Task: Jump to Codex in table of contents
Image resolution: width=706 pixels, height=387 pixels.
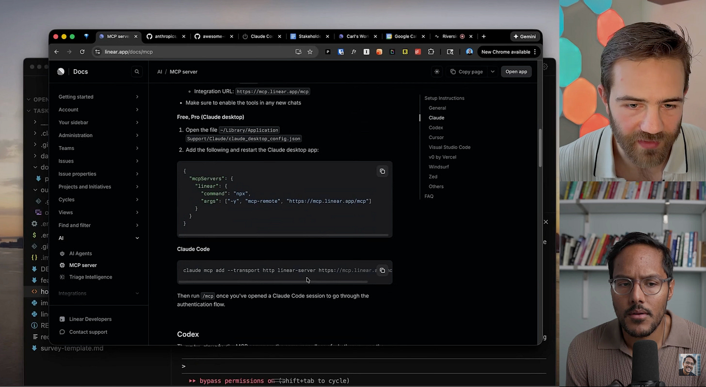Action: coord(436,128)
